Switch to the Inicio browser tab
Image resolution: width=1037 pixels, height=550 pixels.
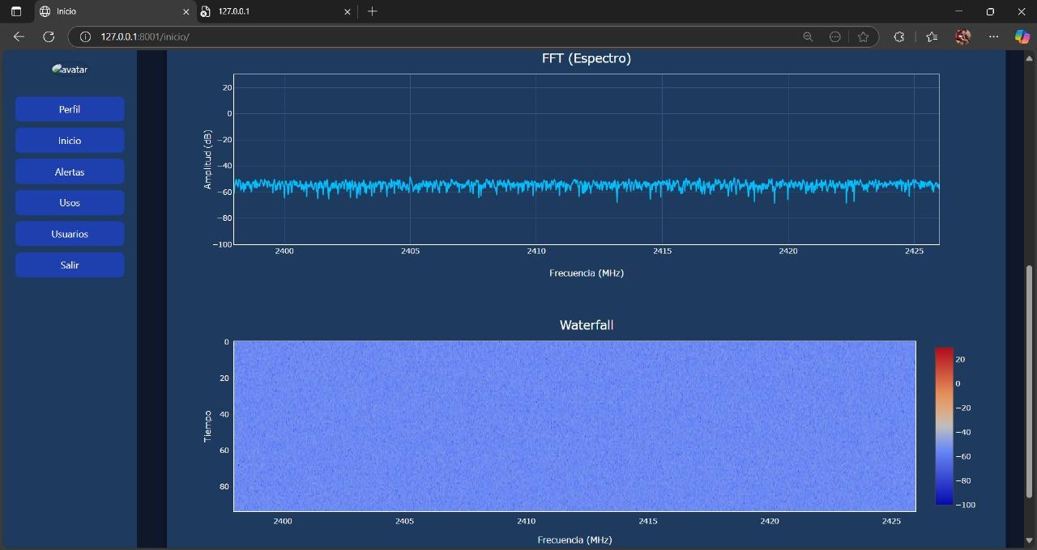113,11
